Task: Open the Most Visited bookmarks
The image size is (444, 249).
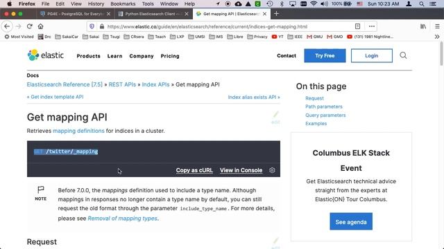Action: click(x=19, y=37)
